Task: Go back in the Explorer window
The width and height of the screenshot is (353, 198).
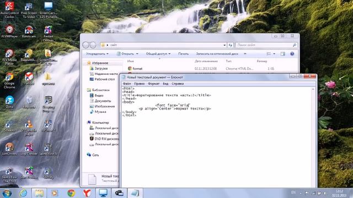Action: (86, 45)
